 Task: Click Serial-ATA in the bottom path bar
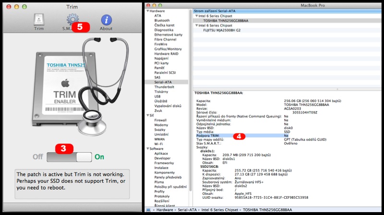click(183, 210)
